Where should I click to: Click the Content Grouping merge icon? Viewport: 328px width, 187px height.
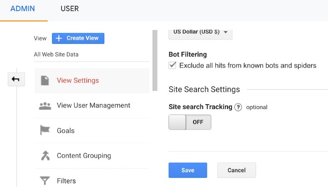coord(46,155)
